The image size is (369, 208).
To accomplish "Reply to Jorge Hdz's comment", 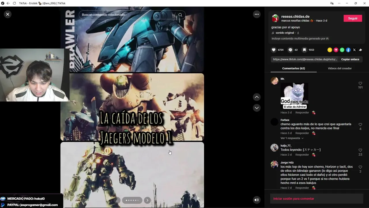I will (302, 188).
